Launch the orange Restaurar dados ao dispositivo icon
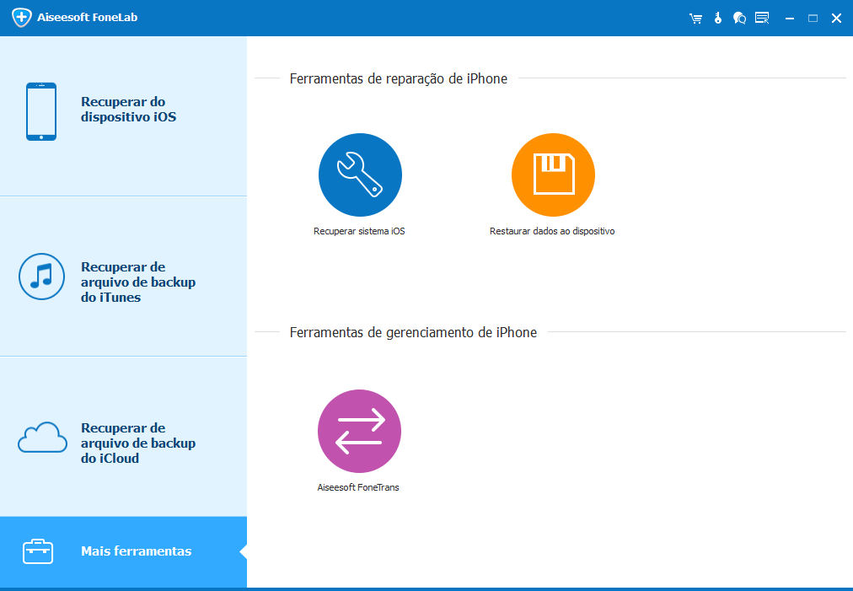 click(553, 175)
